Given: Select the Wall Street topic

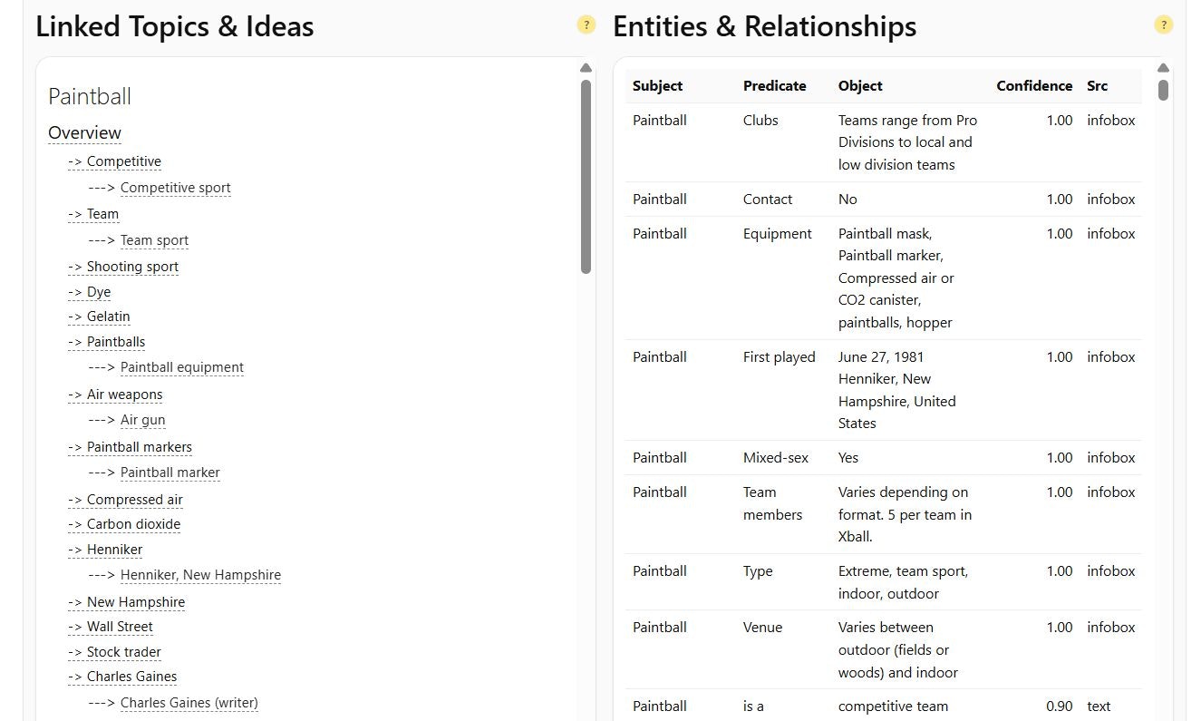Looking at the screenshot, I should pyautogui.click(x=120, y=627).
